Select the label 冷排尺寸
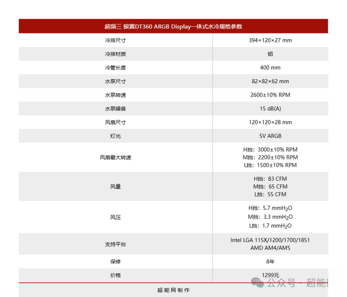The height and width of the screenshot is (297, 347). tap(116, 41)
